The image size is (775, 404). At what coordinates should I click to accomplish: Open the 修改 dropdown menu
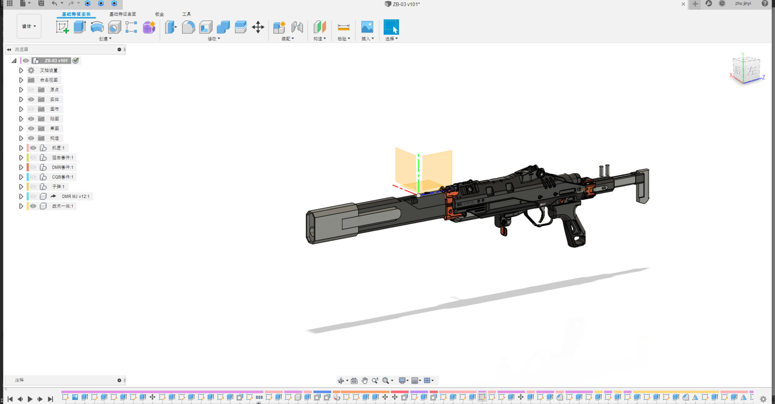tap(214, 39)
